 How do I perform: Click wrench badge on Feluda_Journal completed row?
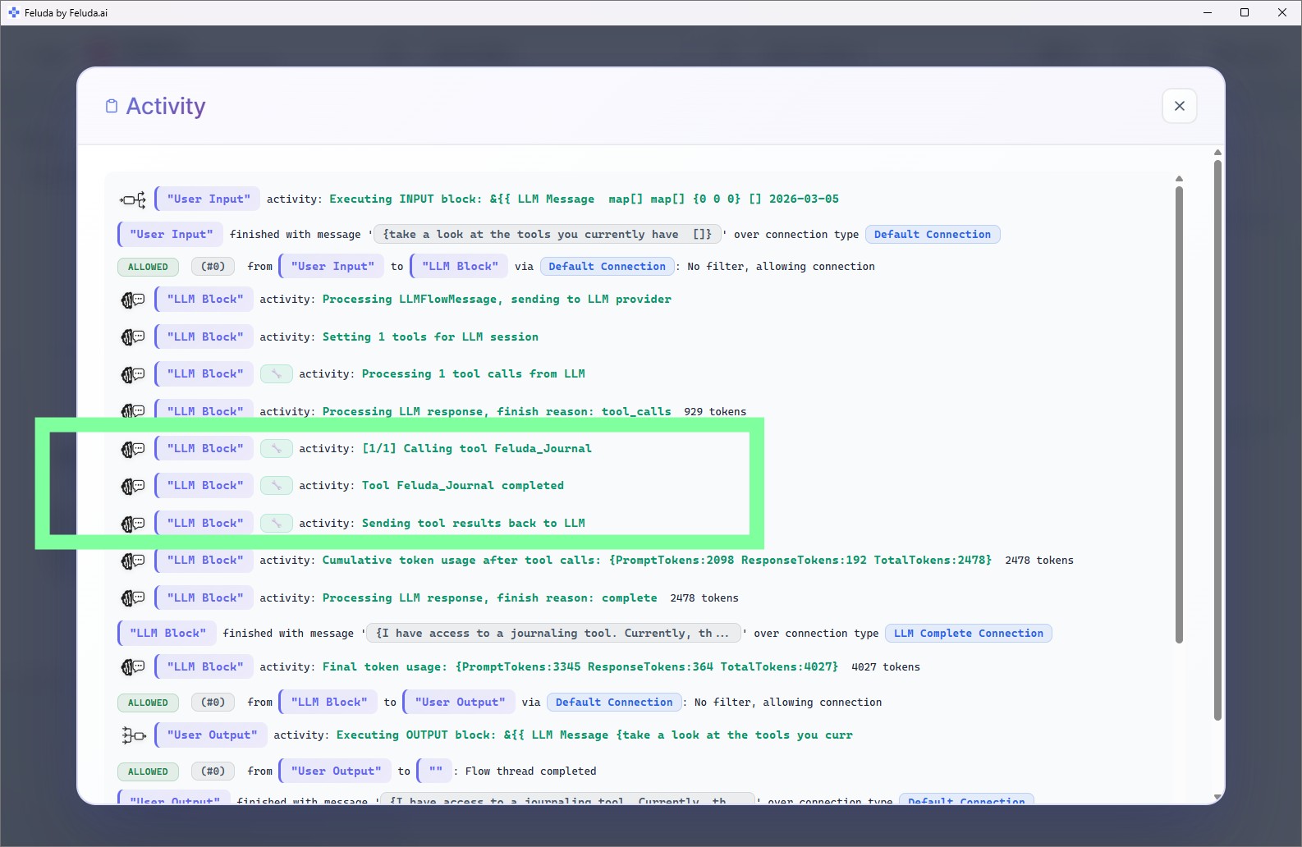277,486
